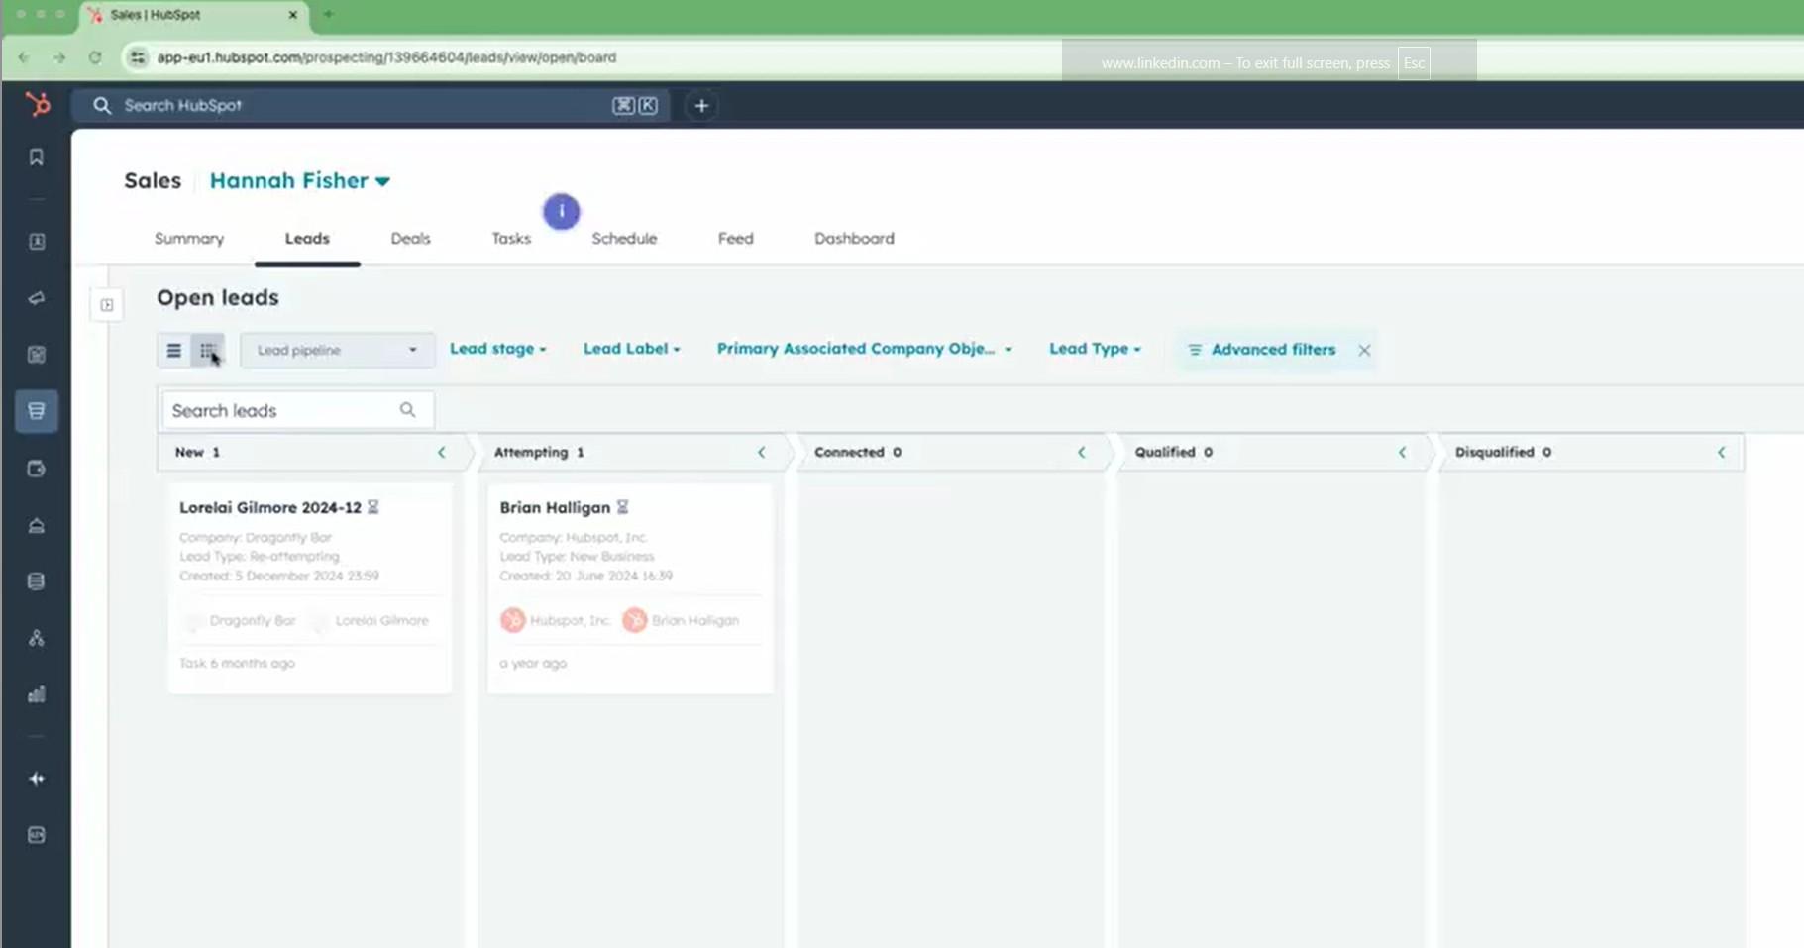1804x948 pixels.
Task: Open the marketing megaphone sidebar icon
Action: tap(37, 298)
